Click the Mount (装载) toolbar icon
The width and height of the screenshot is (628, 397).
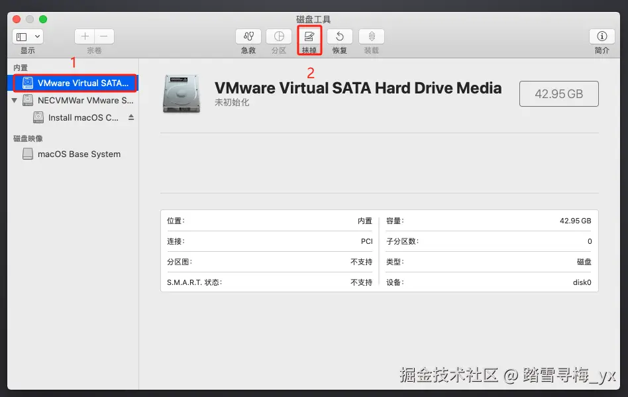coord(372,36)
